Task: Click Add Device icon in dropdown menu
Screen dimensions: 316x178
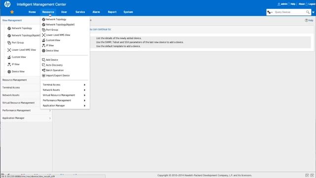Action: [x=43, y=60]
